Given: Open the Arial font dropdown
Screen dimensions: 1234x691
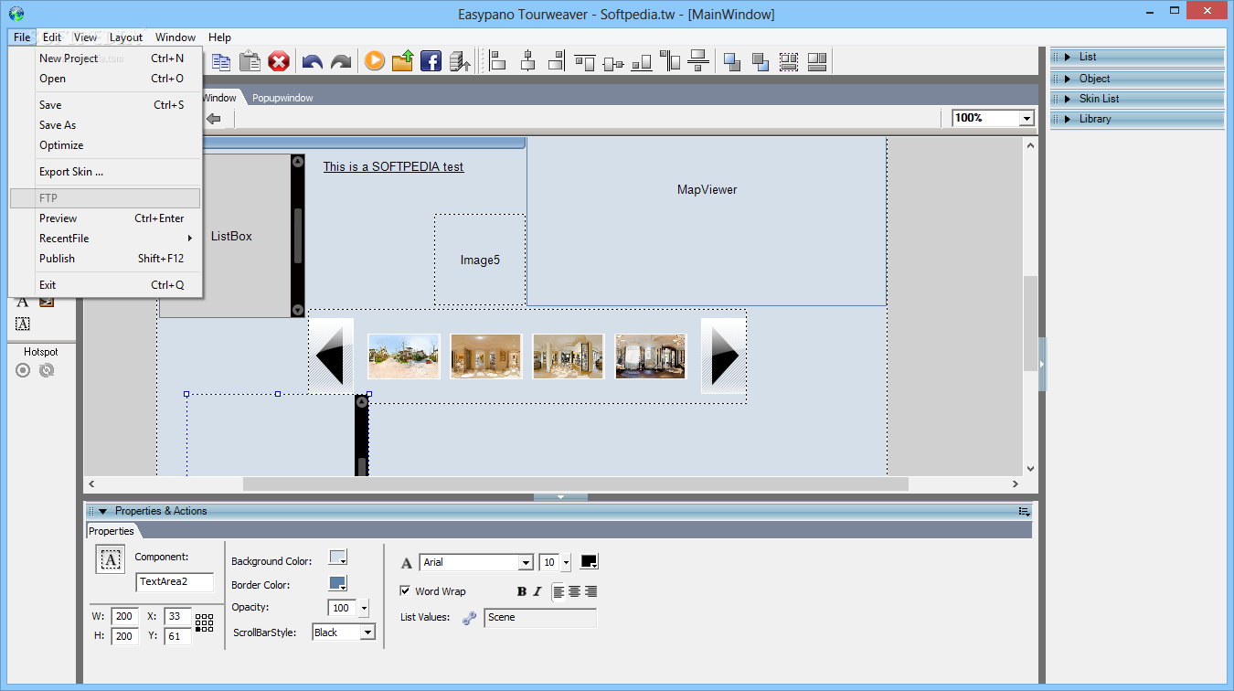Looking at the screenshot, I should point(526,563).
